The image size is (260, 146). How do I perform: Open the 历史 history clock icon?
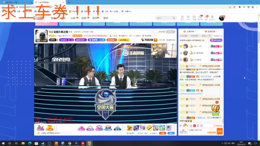point(182,18)
